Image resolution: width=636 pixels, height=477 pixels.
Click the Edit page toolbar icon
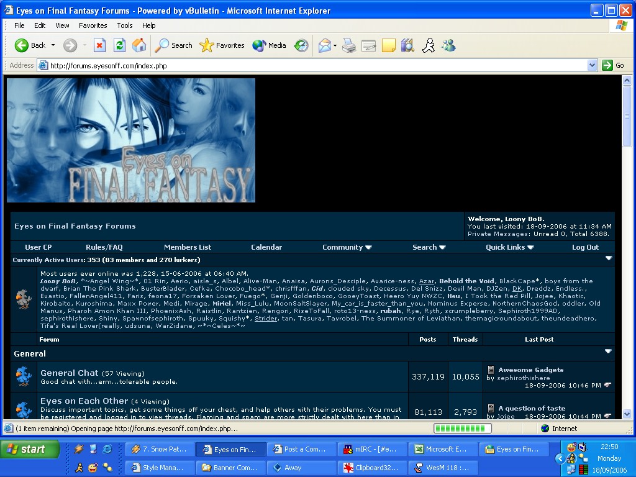[x=369, y=45]
